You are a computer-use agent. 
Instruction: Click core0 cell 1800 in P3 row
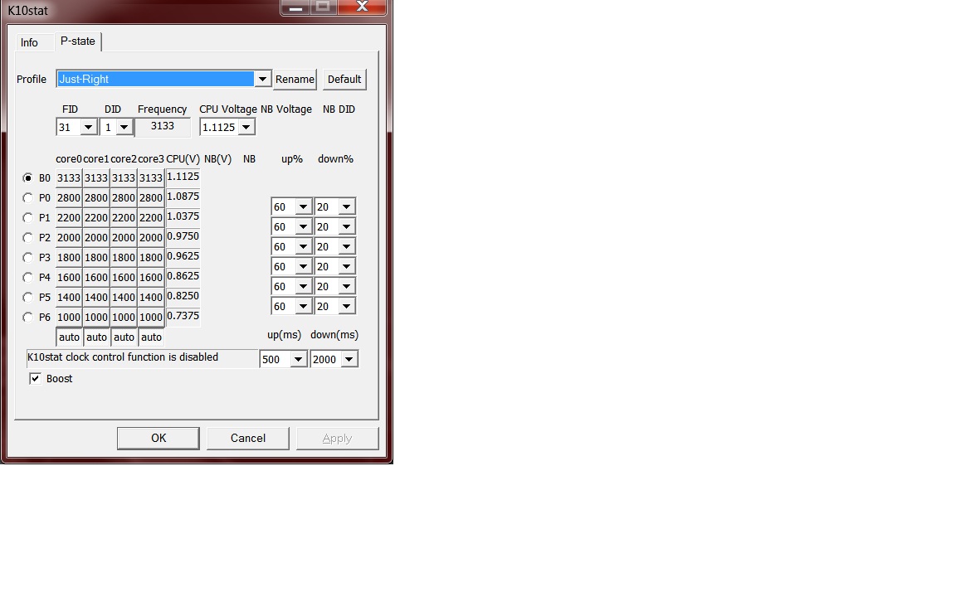click(69, 258)
